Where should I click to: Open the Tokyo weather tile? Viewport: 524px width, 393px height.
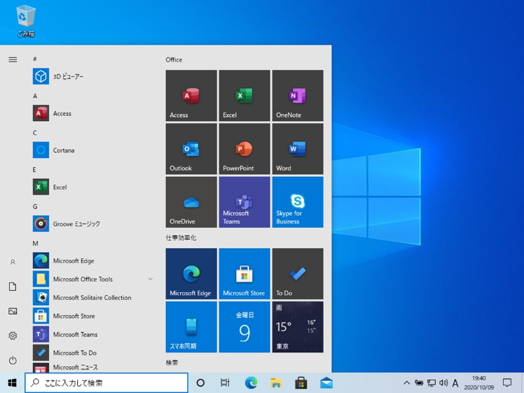(x=297, y=327)
